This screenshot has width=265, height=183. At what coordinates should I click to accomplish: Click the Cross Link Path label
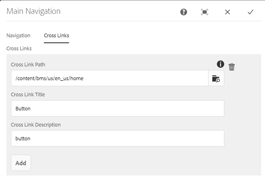28,65
